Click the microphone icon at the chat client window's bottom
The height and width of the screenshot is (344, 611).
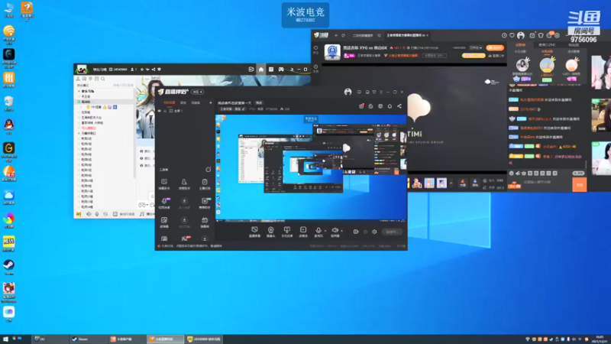click(97, 214)
